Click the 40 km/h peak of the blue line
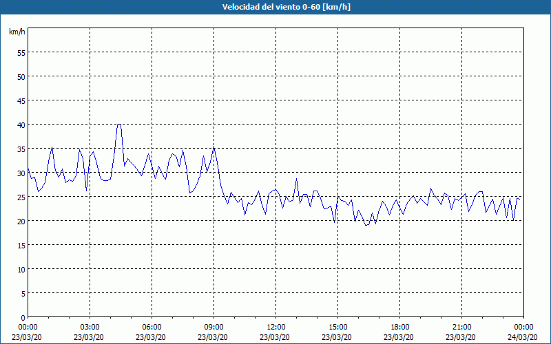Image resolution: width=551 pixels, height=344 pixels. [x=119, y=124]
